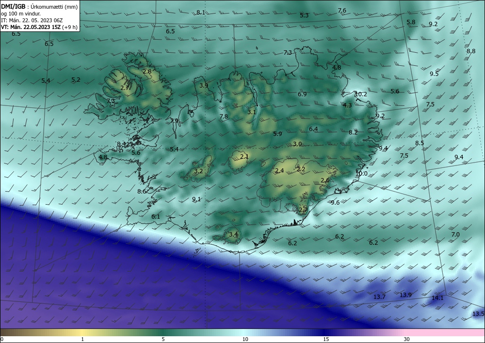Image resolution: width=485 pixels, height=343 pixels.
Task: Click the initial time 'IT: Mán. 22. 05. 2023 06Z'
Action: (x=32, y=20)
